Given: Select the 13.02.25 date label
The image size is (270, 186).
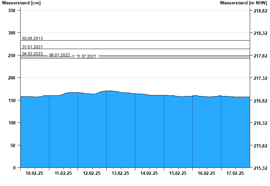Looking at the screenshot, I should pyautogui.click(x=120, y=173).
